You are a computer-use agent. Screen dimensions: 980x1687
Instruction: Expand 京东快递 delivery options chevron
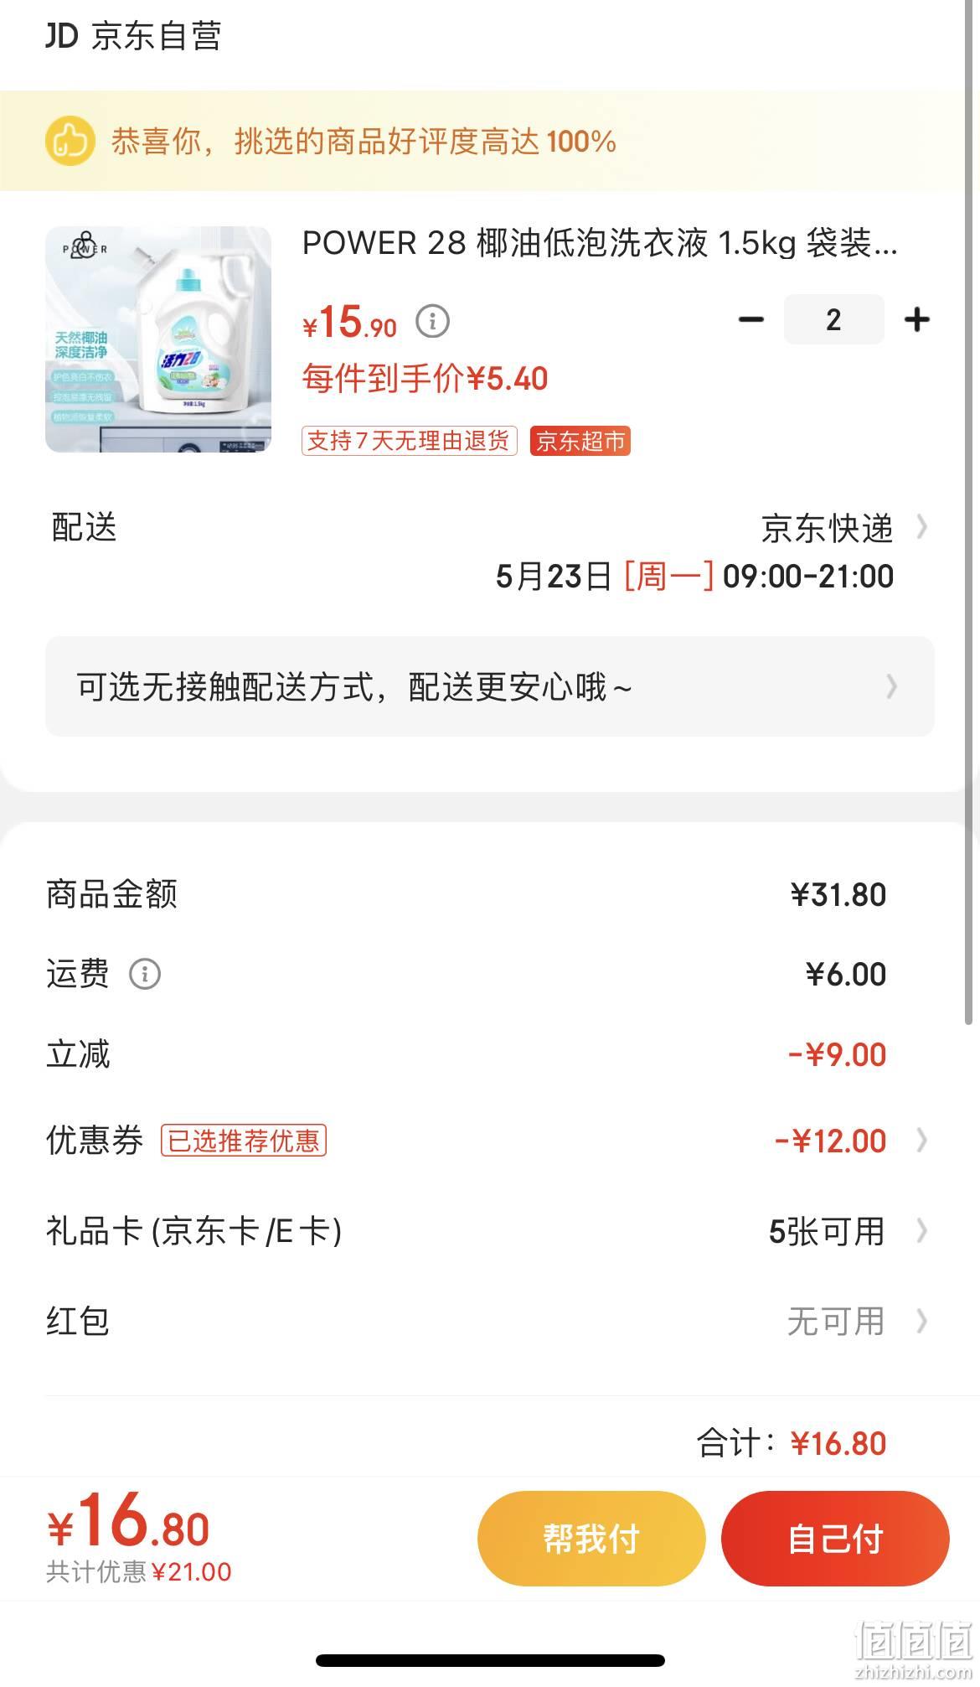click(x=921, y=527)
